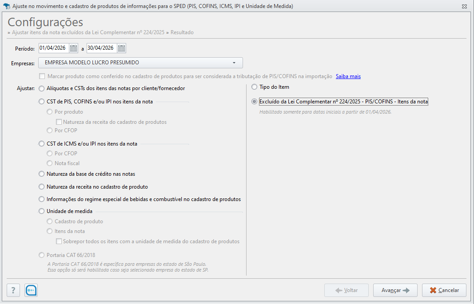Click the Voltar button
The width and height of the screenshot is (474, 304).
tap(347, 290)
